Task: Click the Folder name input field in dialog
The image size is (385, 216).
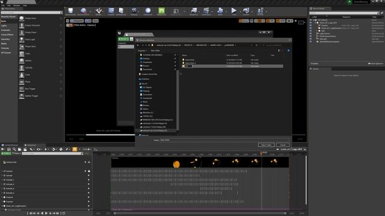Action: (224, 140)
